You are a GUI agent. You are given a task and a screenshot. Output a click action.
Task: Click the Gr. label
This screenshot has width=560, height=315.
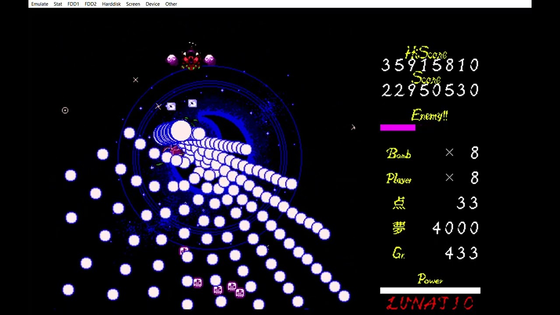coord(399,253)
